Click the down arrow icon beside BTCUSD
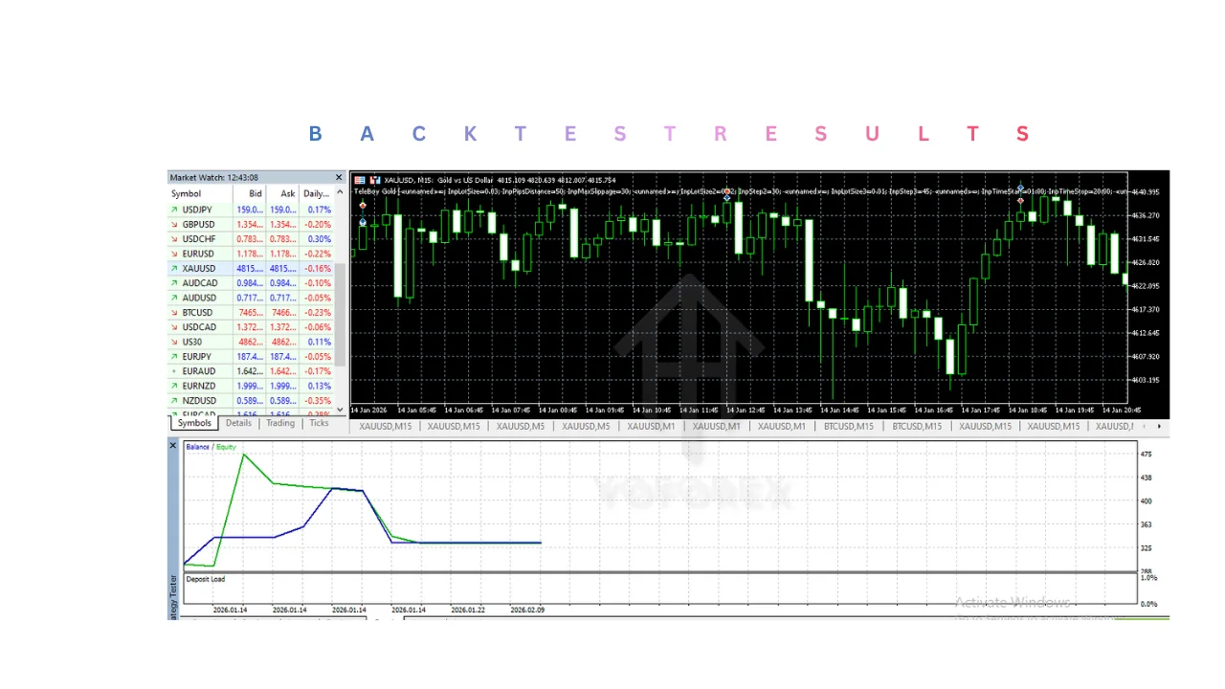Screen dimensions: 1225x689 [174, 312]
